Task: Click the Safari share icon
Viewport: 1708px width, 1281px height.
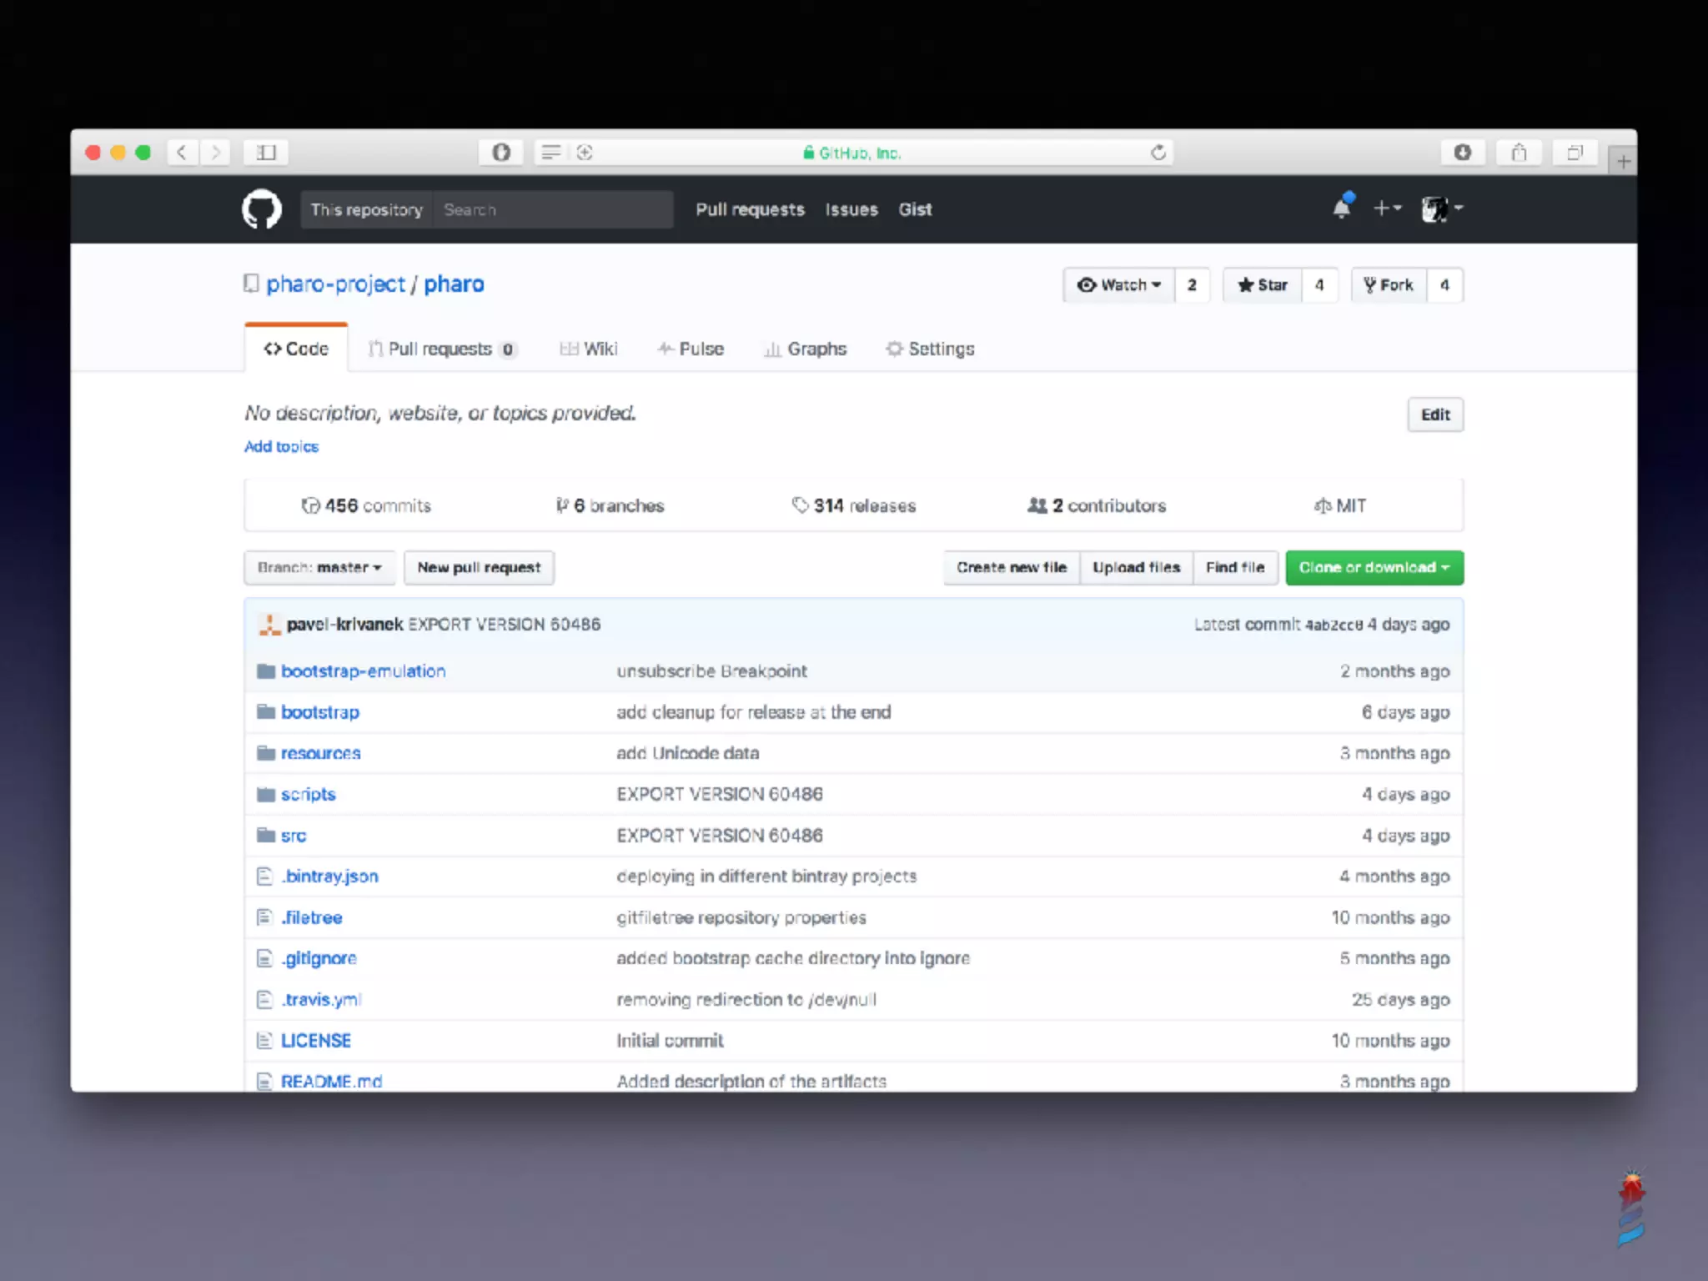Action: 1519,153
